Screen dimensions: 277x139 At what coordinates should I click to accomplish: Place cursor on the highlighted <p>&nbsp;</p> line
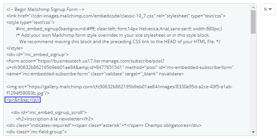pos(23,100)
